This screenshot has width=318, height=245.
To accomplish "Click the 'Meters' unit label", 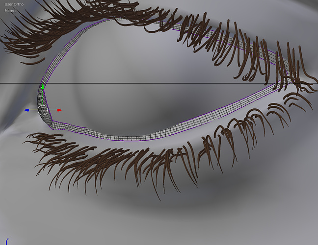I will (10, 11).
